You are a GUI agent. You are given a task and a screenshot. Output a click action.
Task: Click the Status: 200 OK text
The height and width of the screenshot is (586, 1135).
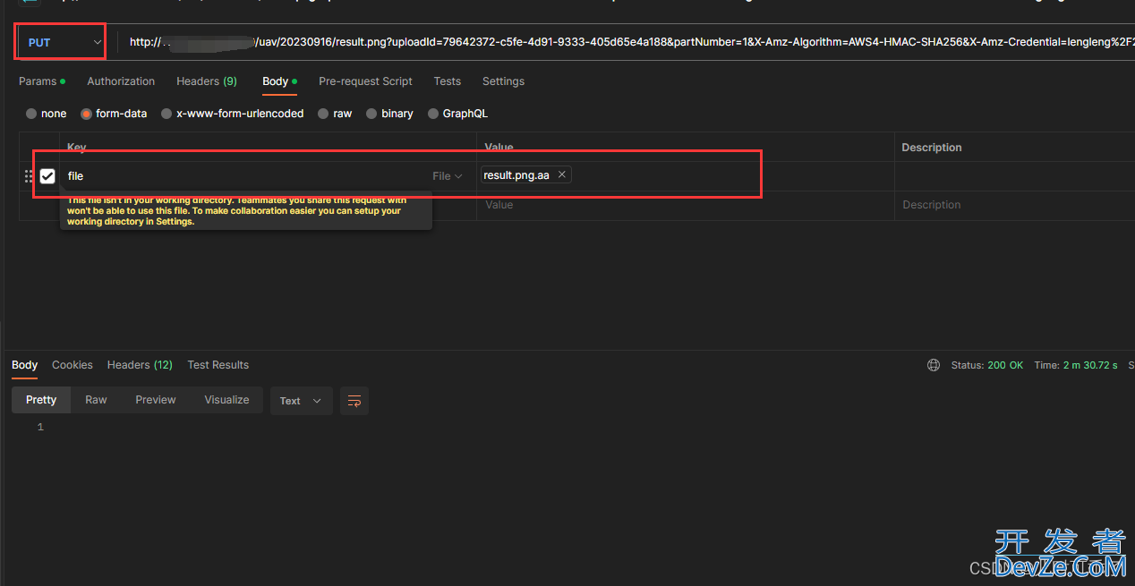pos(986,365)
